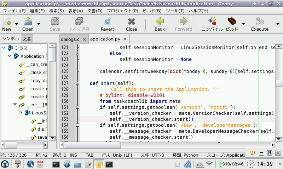Open the Build dropdown arrow

[x=243, y=24]
